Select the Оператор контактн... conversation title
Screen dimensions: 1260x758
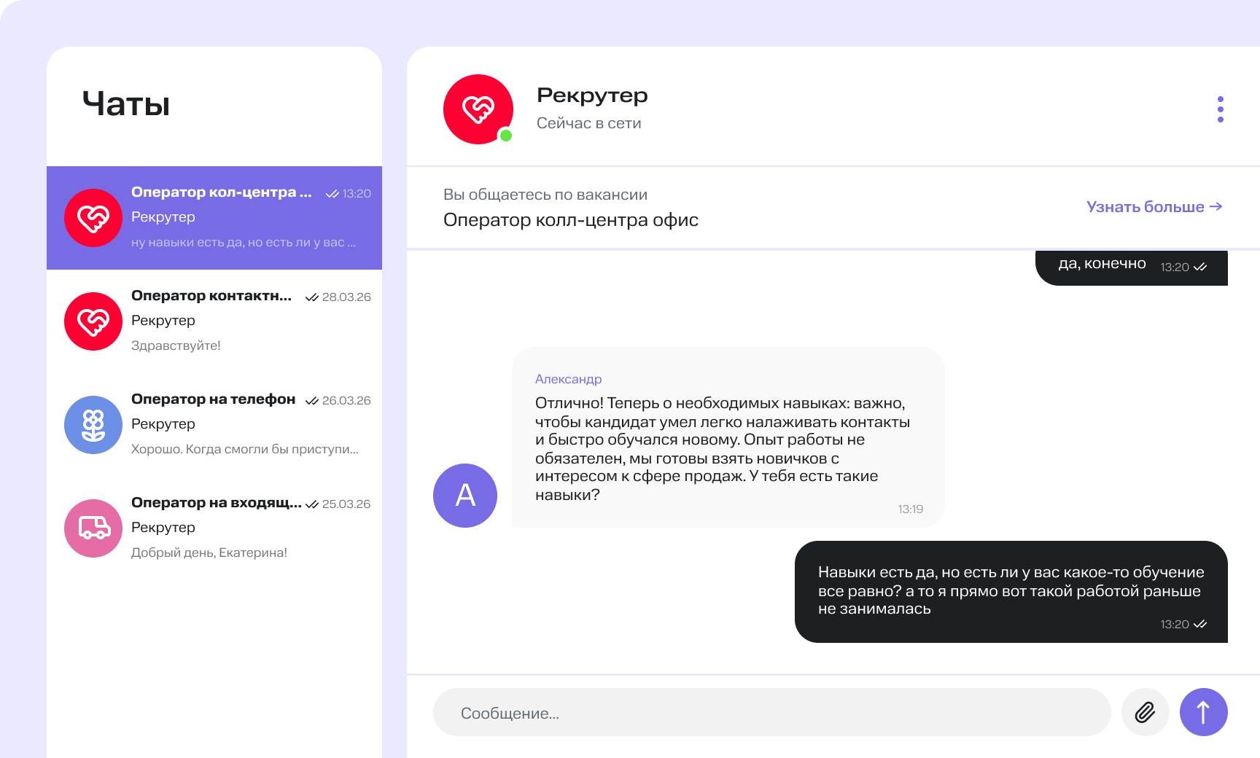coord(211,296)
